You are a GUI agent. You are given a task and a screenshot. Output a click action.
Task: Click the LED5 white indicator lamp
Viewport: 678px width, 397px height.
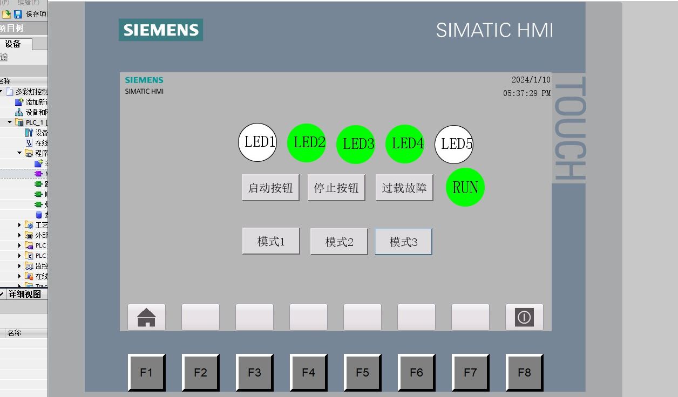click(454, 144)
